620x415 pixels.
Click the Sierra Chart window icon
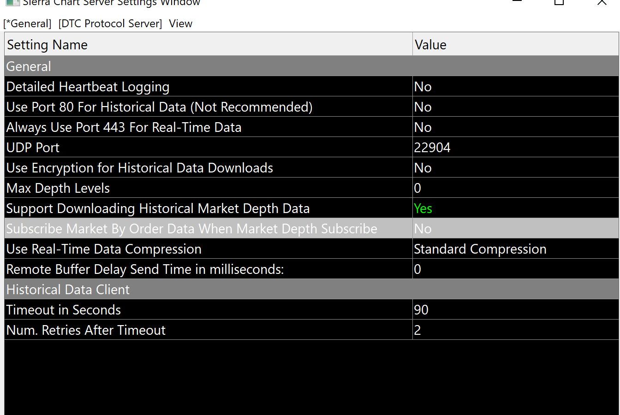coord(12,2)
